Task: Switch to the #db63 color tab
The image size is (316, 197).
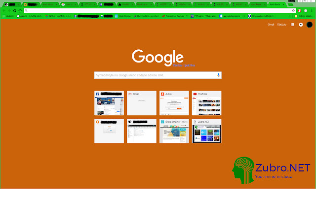Action: click(238, 4)
